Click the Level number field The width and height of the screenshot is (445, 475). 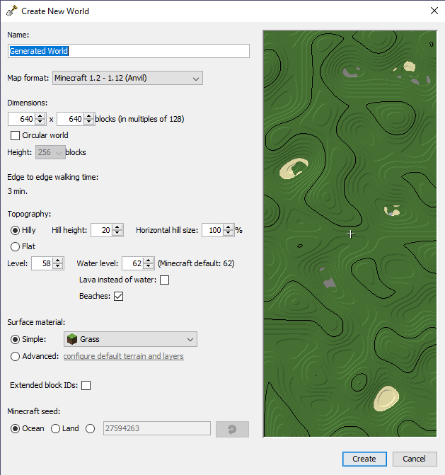pyautogui.click(x=42, y=263)
